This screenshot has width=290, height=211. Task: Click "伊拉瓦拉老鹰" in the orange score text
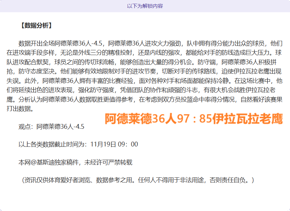coord(247,119)
